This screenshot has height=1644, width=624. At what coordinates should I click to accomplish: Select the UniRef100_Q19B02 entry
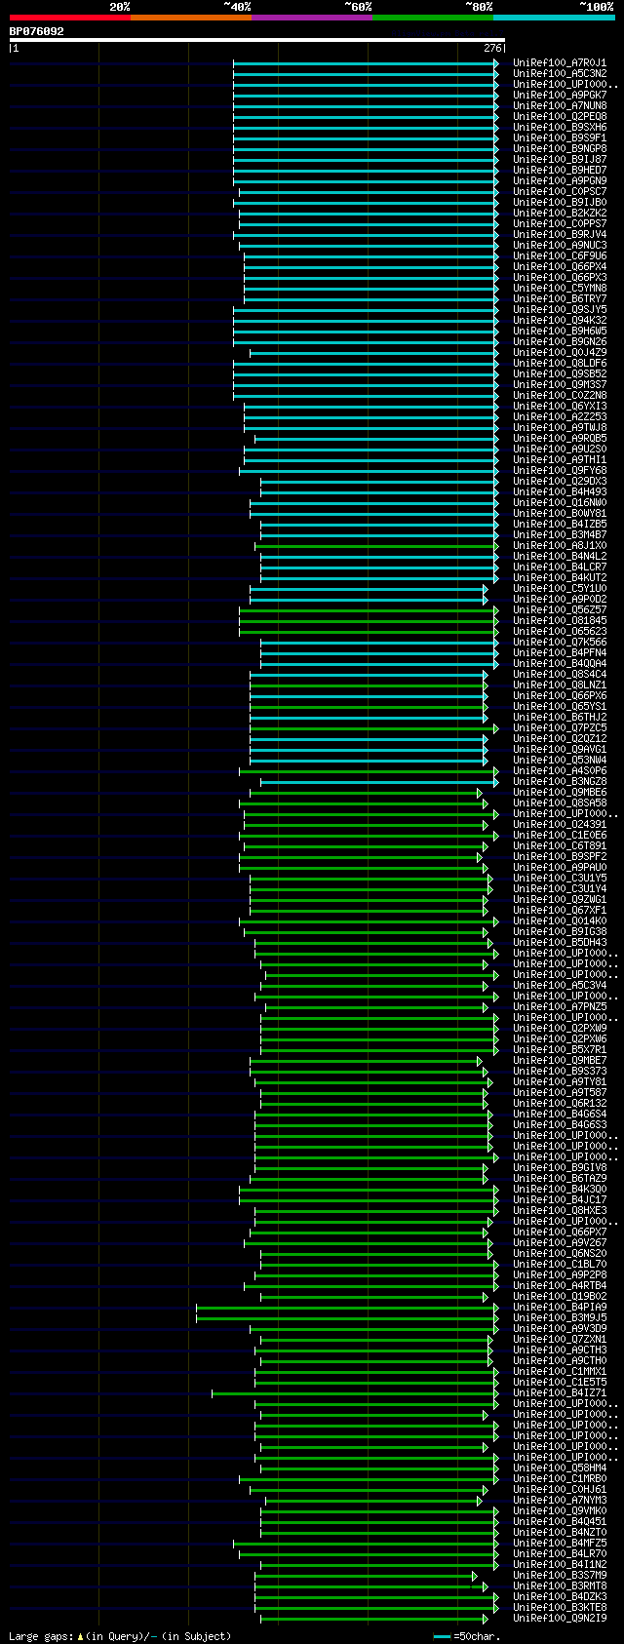tap(560, 1297)
